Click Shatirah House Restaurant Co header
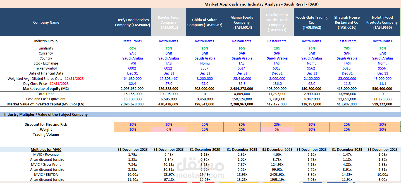Screen dimensions: 401x183 tap(347, 22)
